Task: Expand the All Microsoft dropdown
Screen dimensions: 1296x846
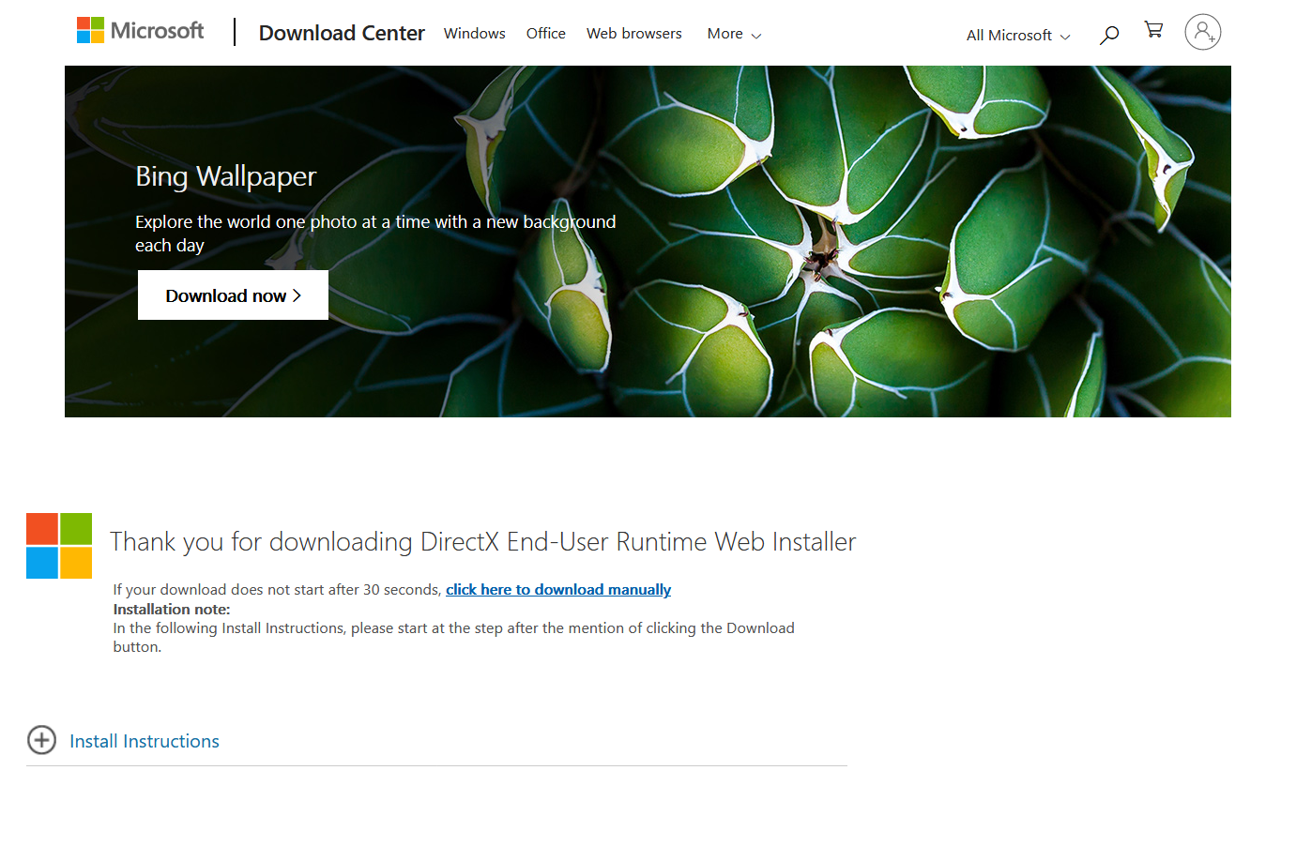Action: pyautogui.click(x=1017, y=36)
